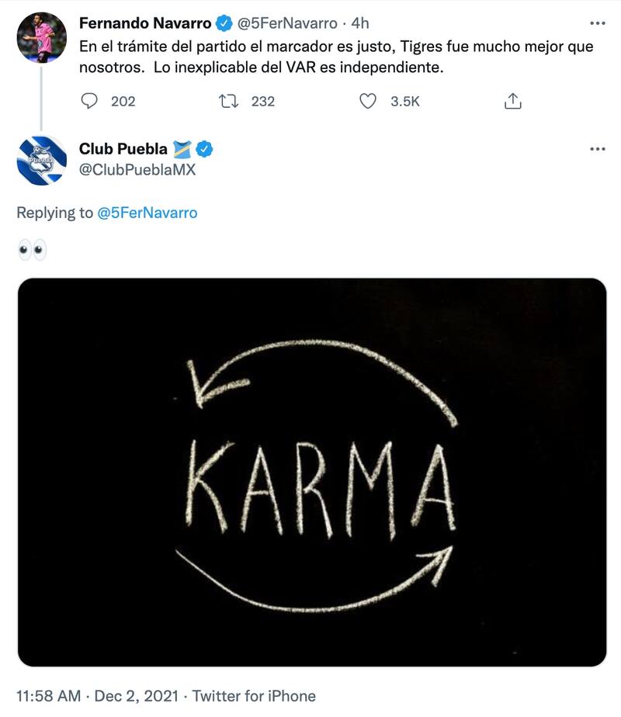
Task: Retweet Fernando Navarro's tweet
Action: click(227, 102)
